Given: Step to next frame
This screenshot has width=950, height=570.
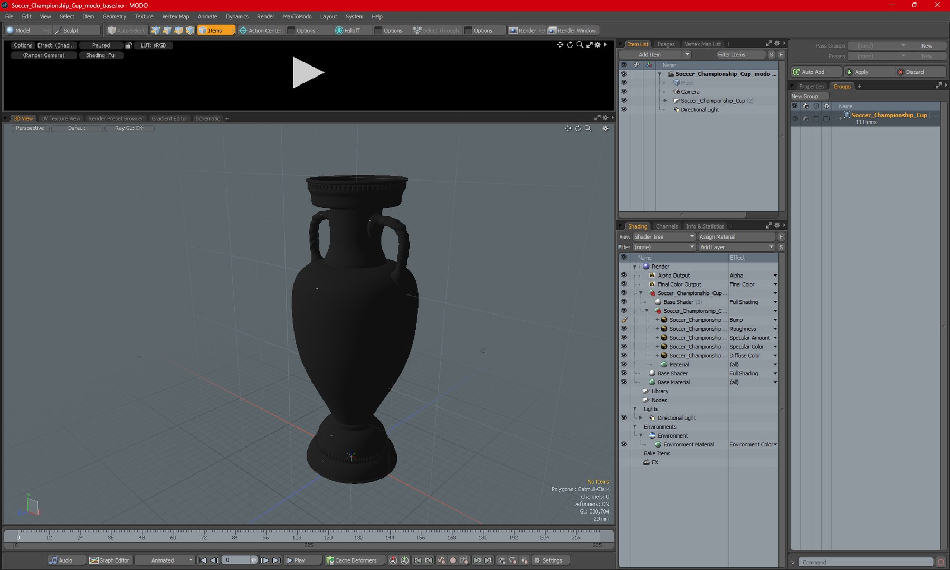Looking at the screenshot, I should tap(265, 560).
